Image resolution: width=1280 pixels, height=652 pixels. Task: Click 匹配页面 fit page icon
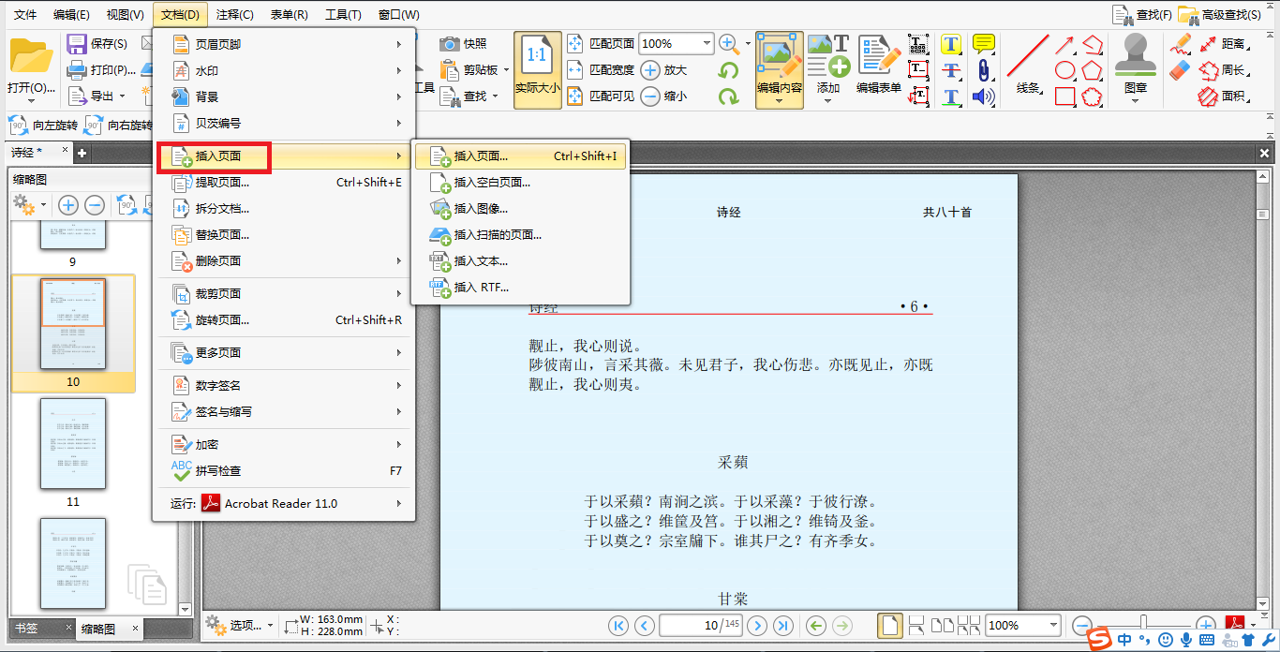[x=576, y=43]
